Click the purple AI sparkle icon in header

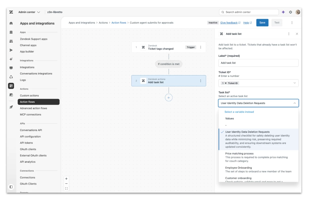coord(283,12)
